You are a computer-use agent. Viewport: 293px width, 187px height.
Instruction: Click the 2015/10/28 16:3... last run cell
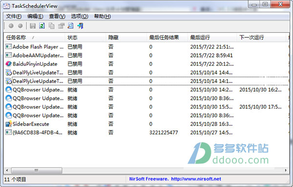[211, 124]
